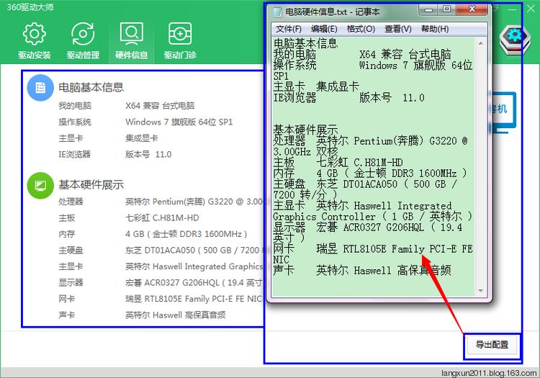Image resolution: width=540 pixels, height=378 pixels.
Task: Click the 主板 label in main window
Action: pyautogui.click(x=67, y=217)
